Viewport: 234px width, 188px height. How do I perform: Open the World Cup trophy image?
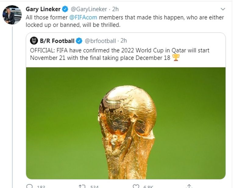pyautogui.click(x=126, y=123)
